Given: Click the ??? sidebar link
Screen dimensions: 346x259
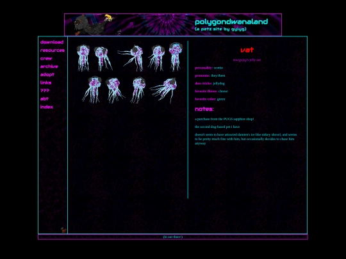Looking at the screenshot, I should [45, 91].
